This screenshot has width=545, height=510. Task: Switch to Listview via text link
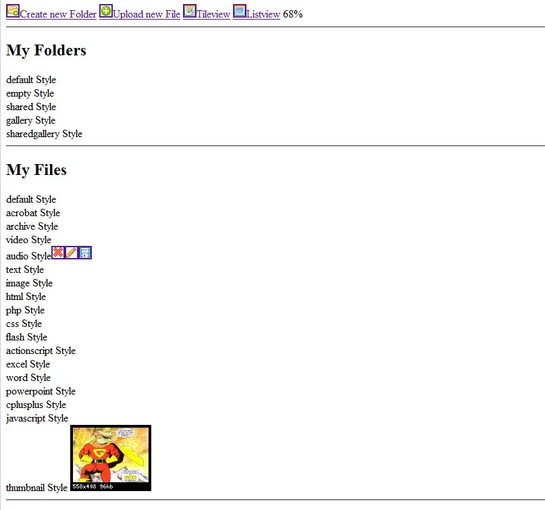[x=263, y=15]
